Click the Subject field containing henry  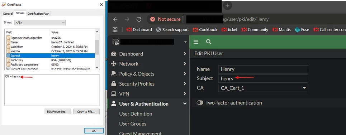point(263,79)
